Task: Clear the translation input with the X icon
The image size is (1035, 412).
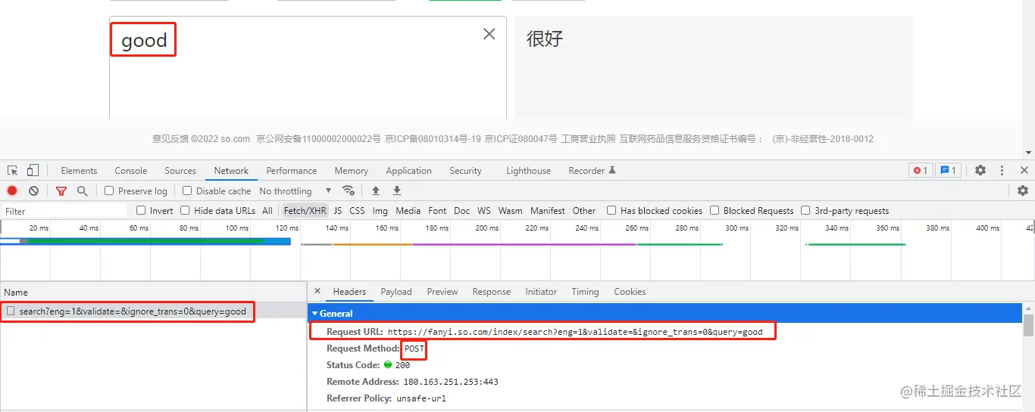Action: pyautogui.click(x=489, y=34)
